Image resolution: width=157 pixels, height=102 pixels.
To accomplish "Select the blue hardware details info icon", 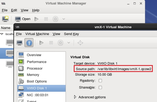I will pos(29,43).
